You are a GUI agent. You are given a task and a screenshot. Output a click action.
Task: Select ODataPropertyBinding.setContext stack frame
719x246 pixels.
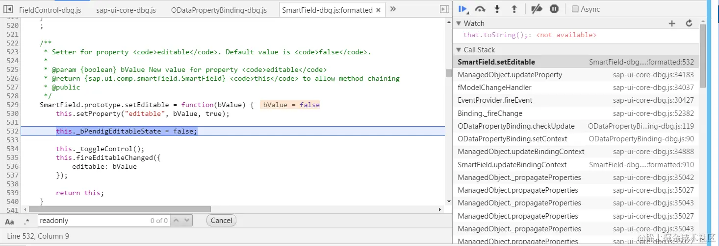click(x=576, y=139)
